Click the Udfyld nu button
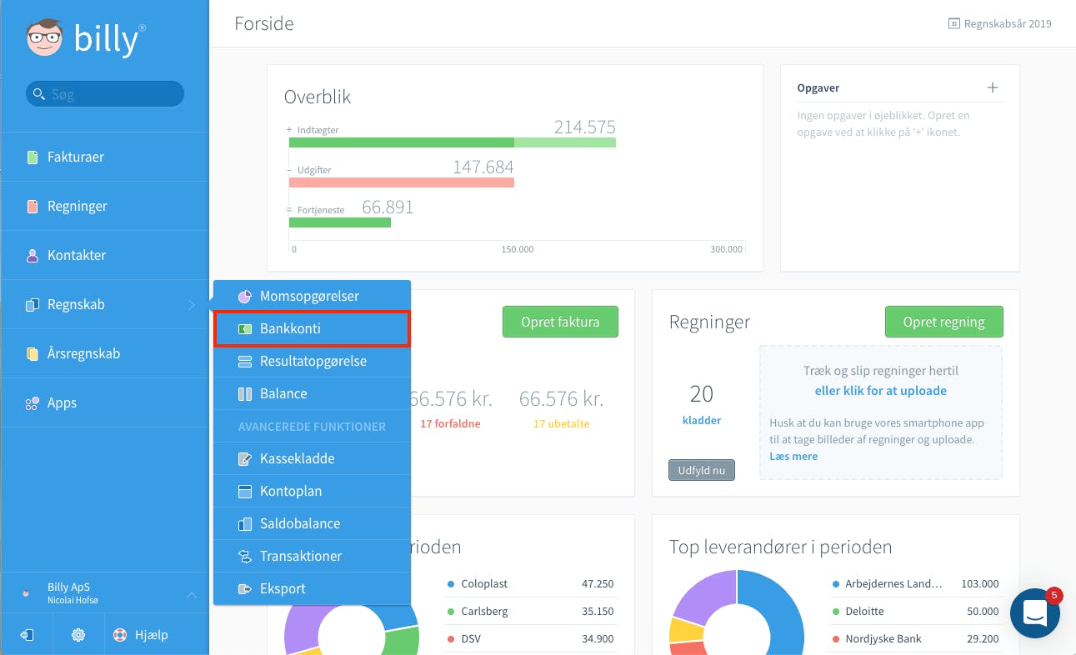Screen dimensions: 1076x655 [x=702, y=470]
